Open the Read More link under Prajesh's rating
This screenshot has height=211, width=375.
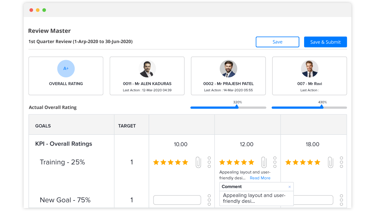260,178
